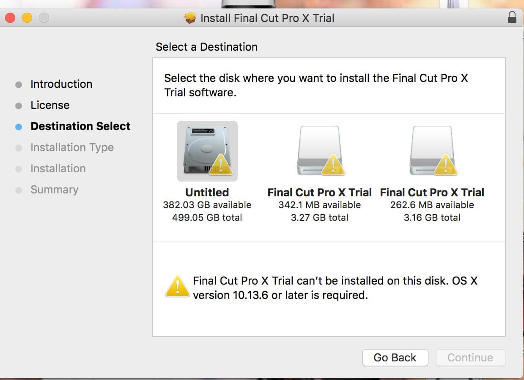Viewport: 524px width, 380px height.
Task: Go to the Introduction step in sidebar
Action: click(x=61, y=84)
